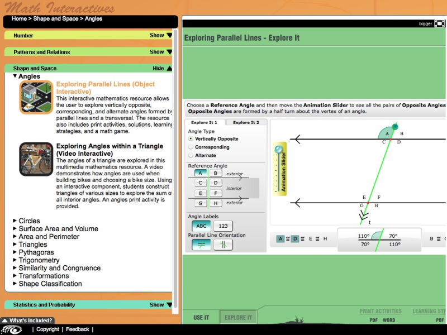Switch angle labels to ABC
This screenshot has width=447, height=335.
click(x=201, y=226)
